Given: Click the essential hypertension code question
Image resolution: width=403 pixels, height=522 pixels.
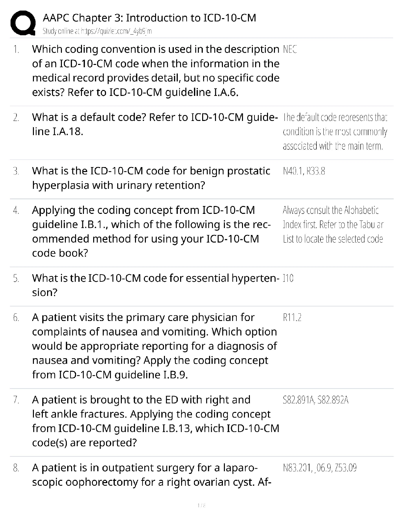Looking at the screenshot, I should click(153, 285).
